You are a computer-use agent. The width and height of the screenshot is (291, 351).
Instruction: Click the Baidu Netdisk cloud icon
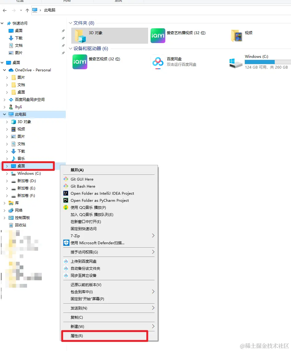pyautogui.click(x=158, y=62)
